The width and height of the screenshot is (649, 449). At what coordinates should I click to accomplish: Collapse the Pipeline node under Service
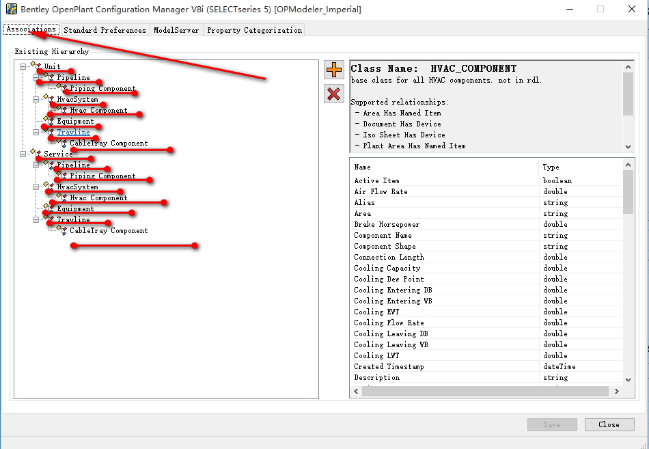(x=36, y=165)
